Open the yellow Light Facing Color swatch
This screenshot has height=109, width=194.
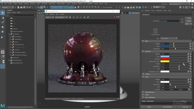point(165,61)
